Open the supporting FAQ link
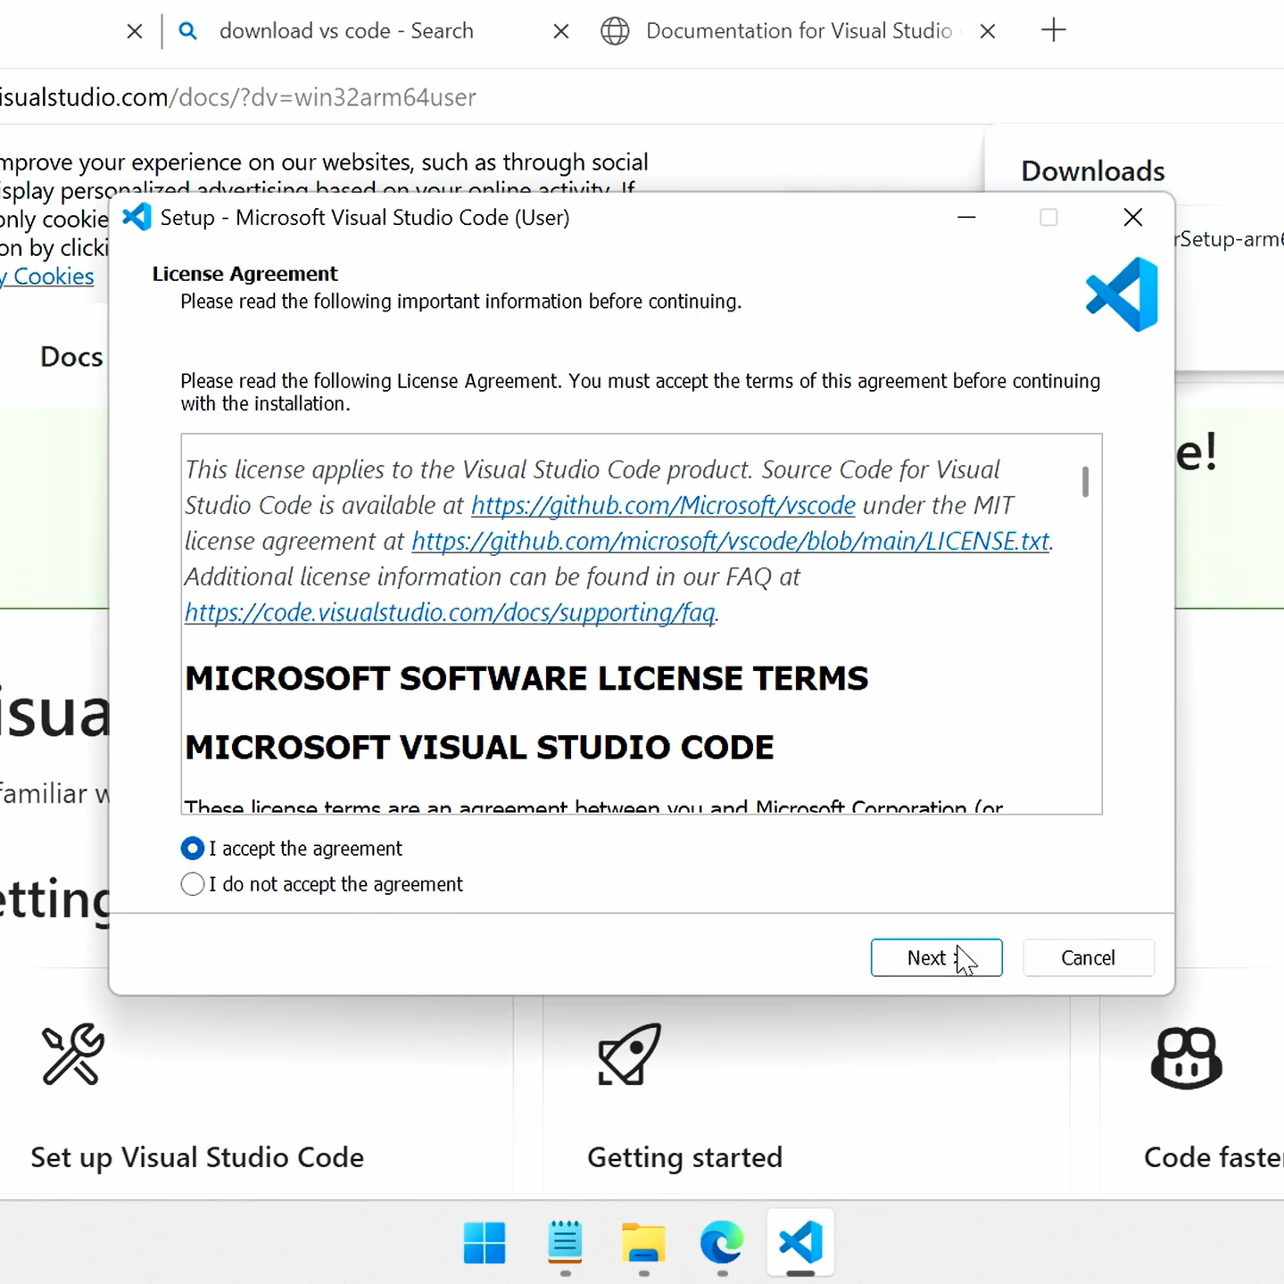1284x1284 pixels. click(450, 613)
